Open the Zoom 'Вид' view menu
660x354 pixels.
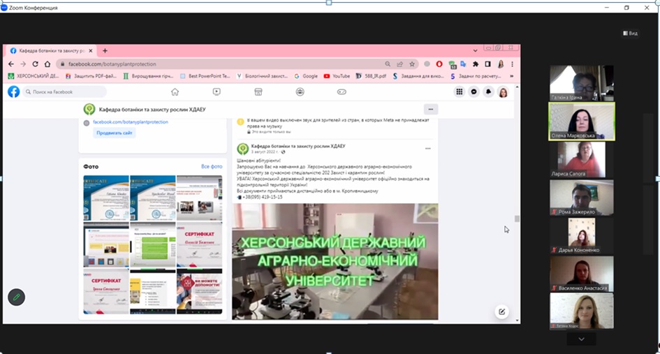[630, 33]
